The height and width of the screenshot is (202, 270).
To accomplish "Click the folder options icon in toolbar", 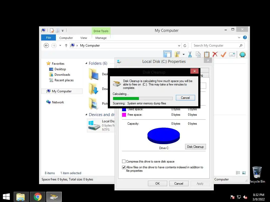I will 177,54.
